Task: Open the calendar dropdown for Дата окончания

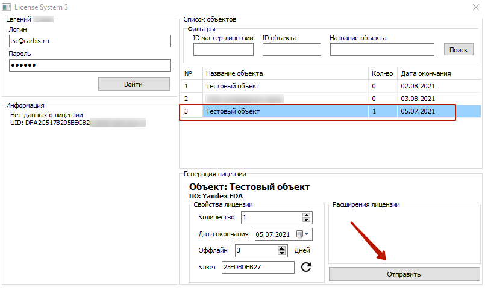Action: pyautogui.click(x=303, y=234)
